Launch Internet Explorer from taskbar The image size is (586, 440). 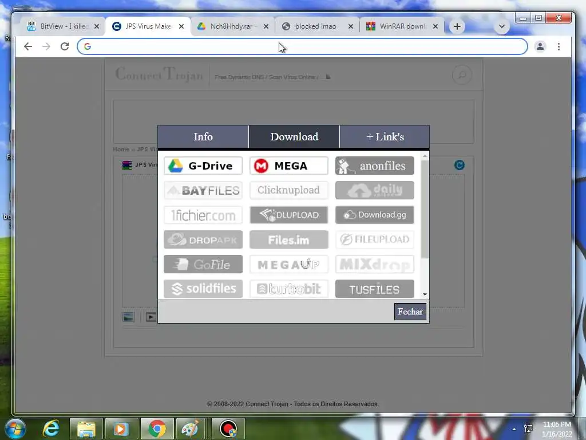[51, 429]
